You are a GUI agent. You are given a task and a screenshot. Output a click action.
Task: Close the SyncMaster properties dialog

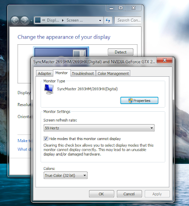tap(164, 60)
